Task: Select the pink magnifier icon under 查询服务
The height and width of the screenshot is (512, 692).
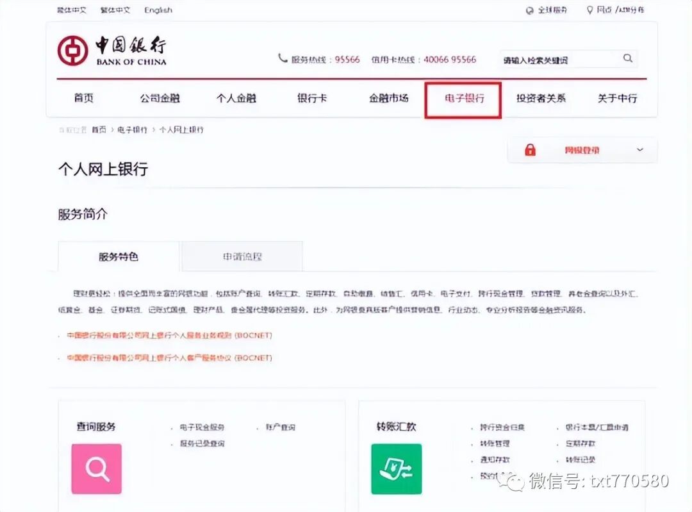Action: pos(96,470)
